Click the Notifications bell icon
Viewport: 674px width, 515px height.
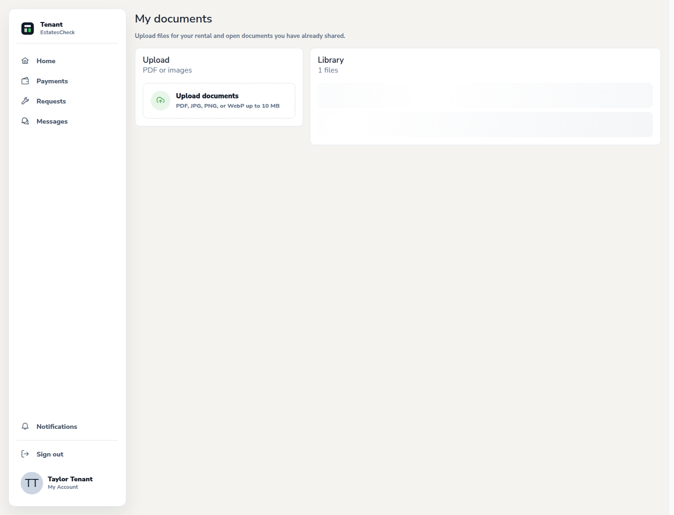pyautogui.click(x=25, y=427)
